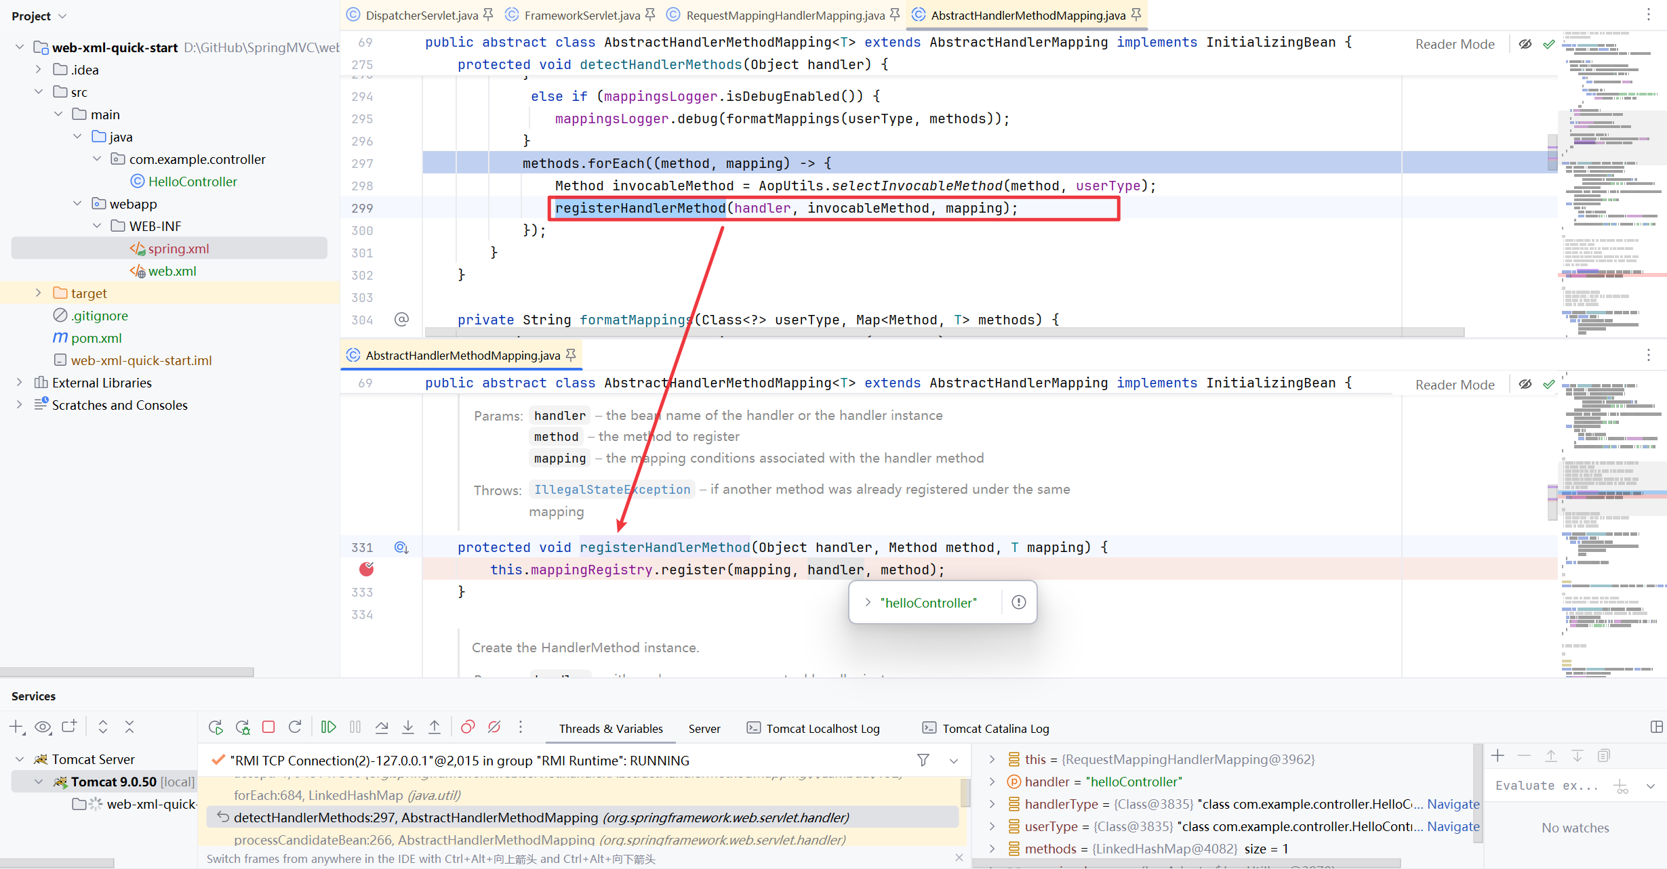This screenshot has height=869, width=1667.
Task: Toggle the breakpoint on the mappingRegistry.register line
Action: tap(366, 569)
